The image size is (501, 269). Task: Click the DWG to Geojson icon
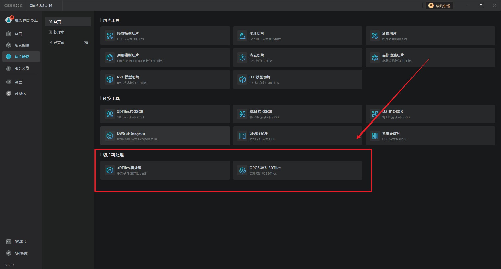pyautogui.click(x=110, y=136)
